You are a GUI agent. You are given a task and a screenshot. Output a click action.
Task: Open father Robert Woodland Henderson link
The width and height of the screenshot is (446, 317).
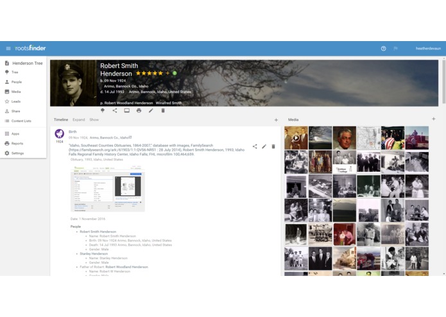(128, 103)
